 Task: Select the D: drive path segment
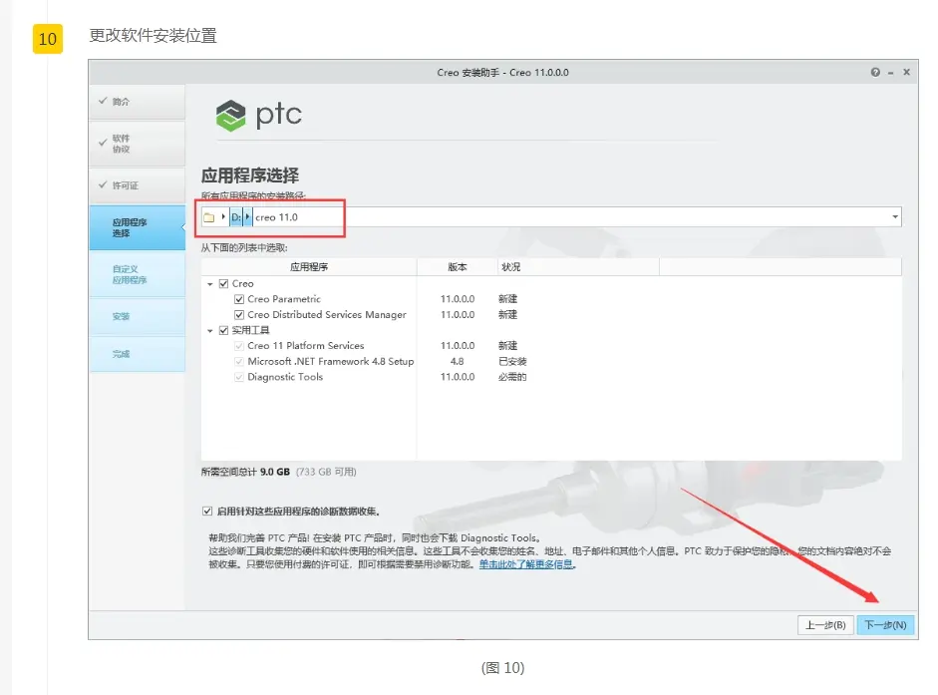tap(236, 216)
